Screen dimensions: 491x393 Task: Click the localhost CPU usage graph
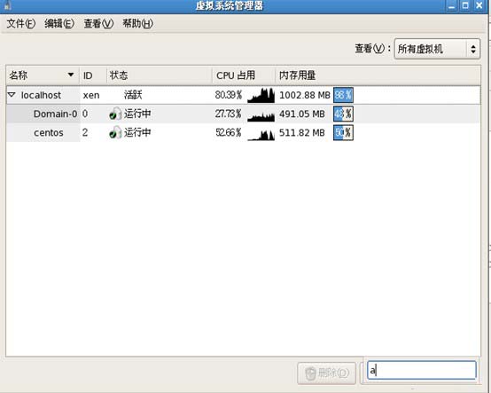click(x=261, y=95)
